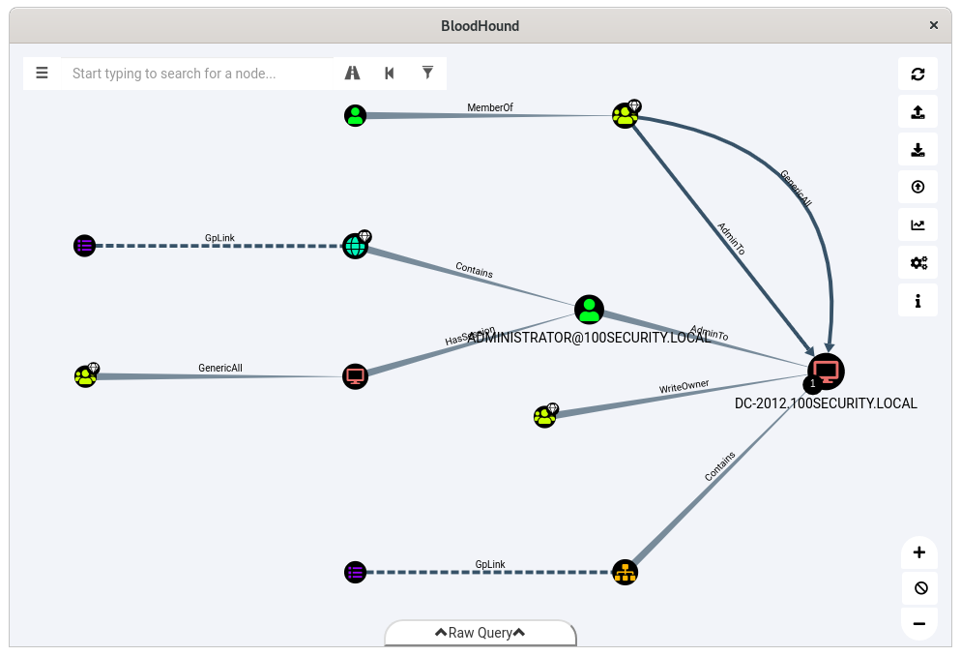Zoom out with the minus button
This screenshot has height=656, width=961.
(x=918, y=624)
